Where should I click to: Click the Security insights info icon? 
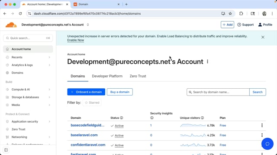[152, 118]
